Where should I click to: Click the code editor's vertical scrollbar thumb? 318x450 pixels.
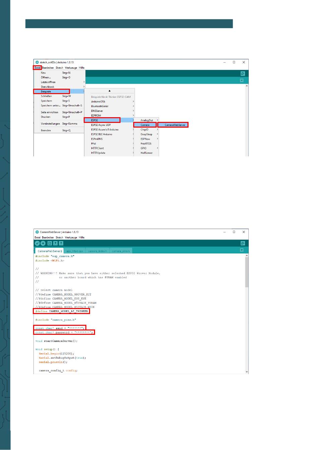click(x=247, y=273)
